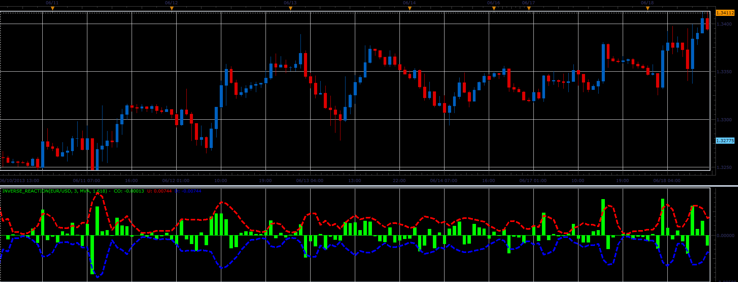
Task: Click the red U: 0.00744 value label
Action: 160,191
